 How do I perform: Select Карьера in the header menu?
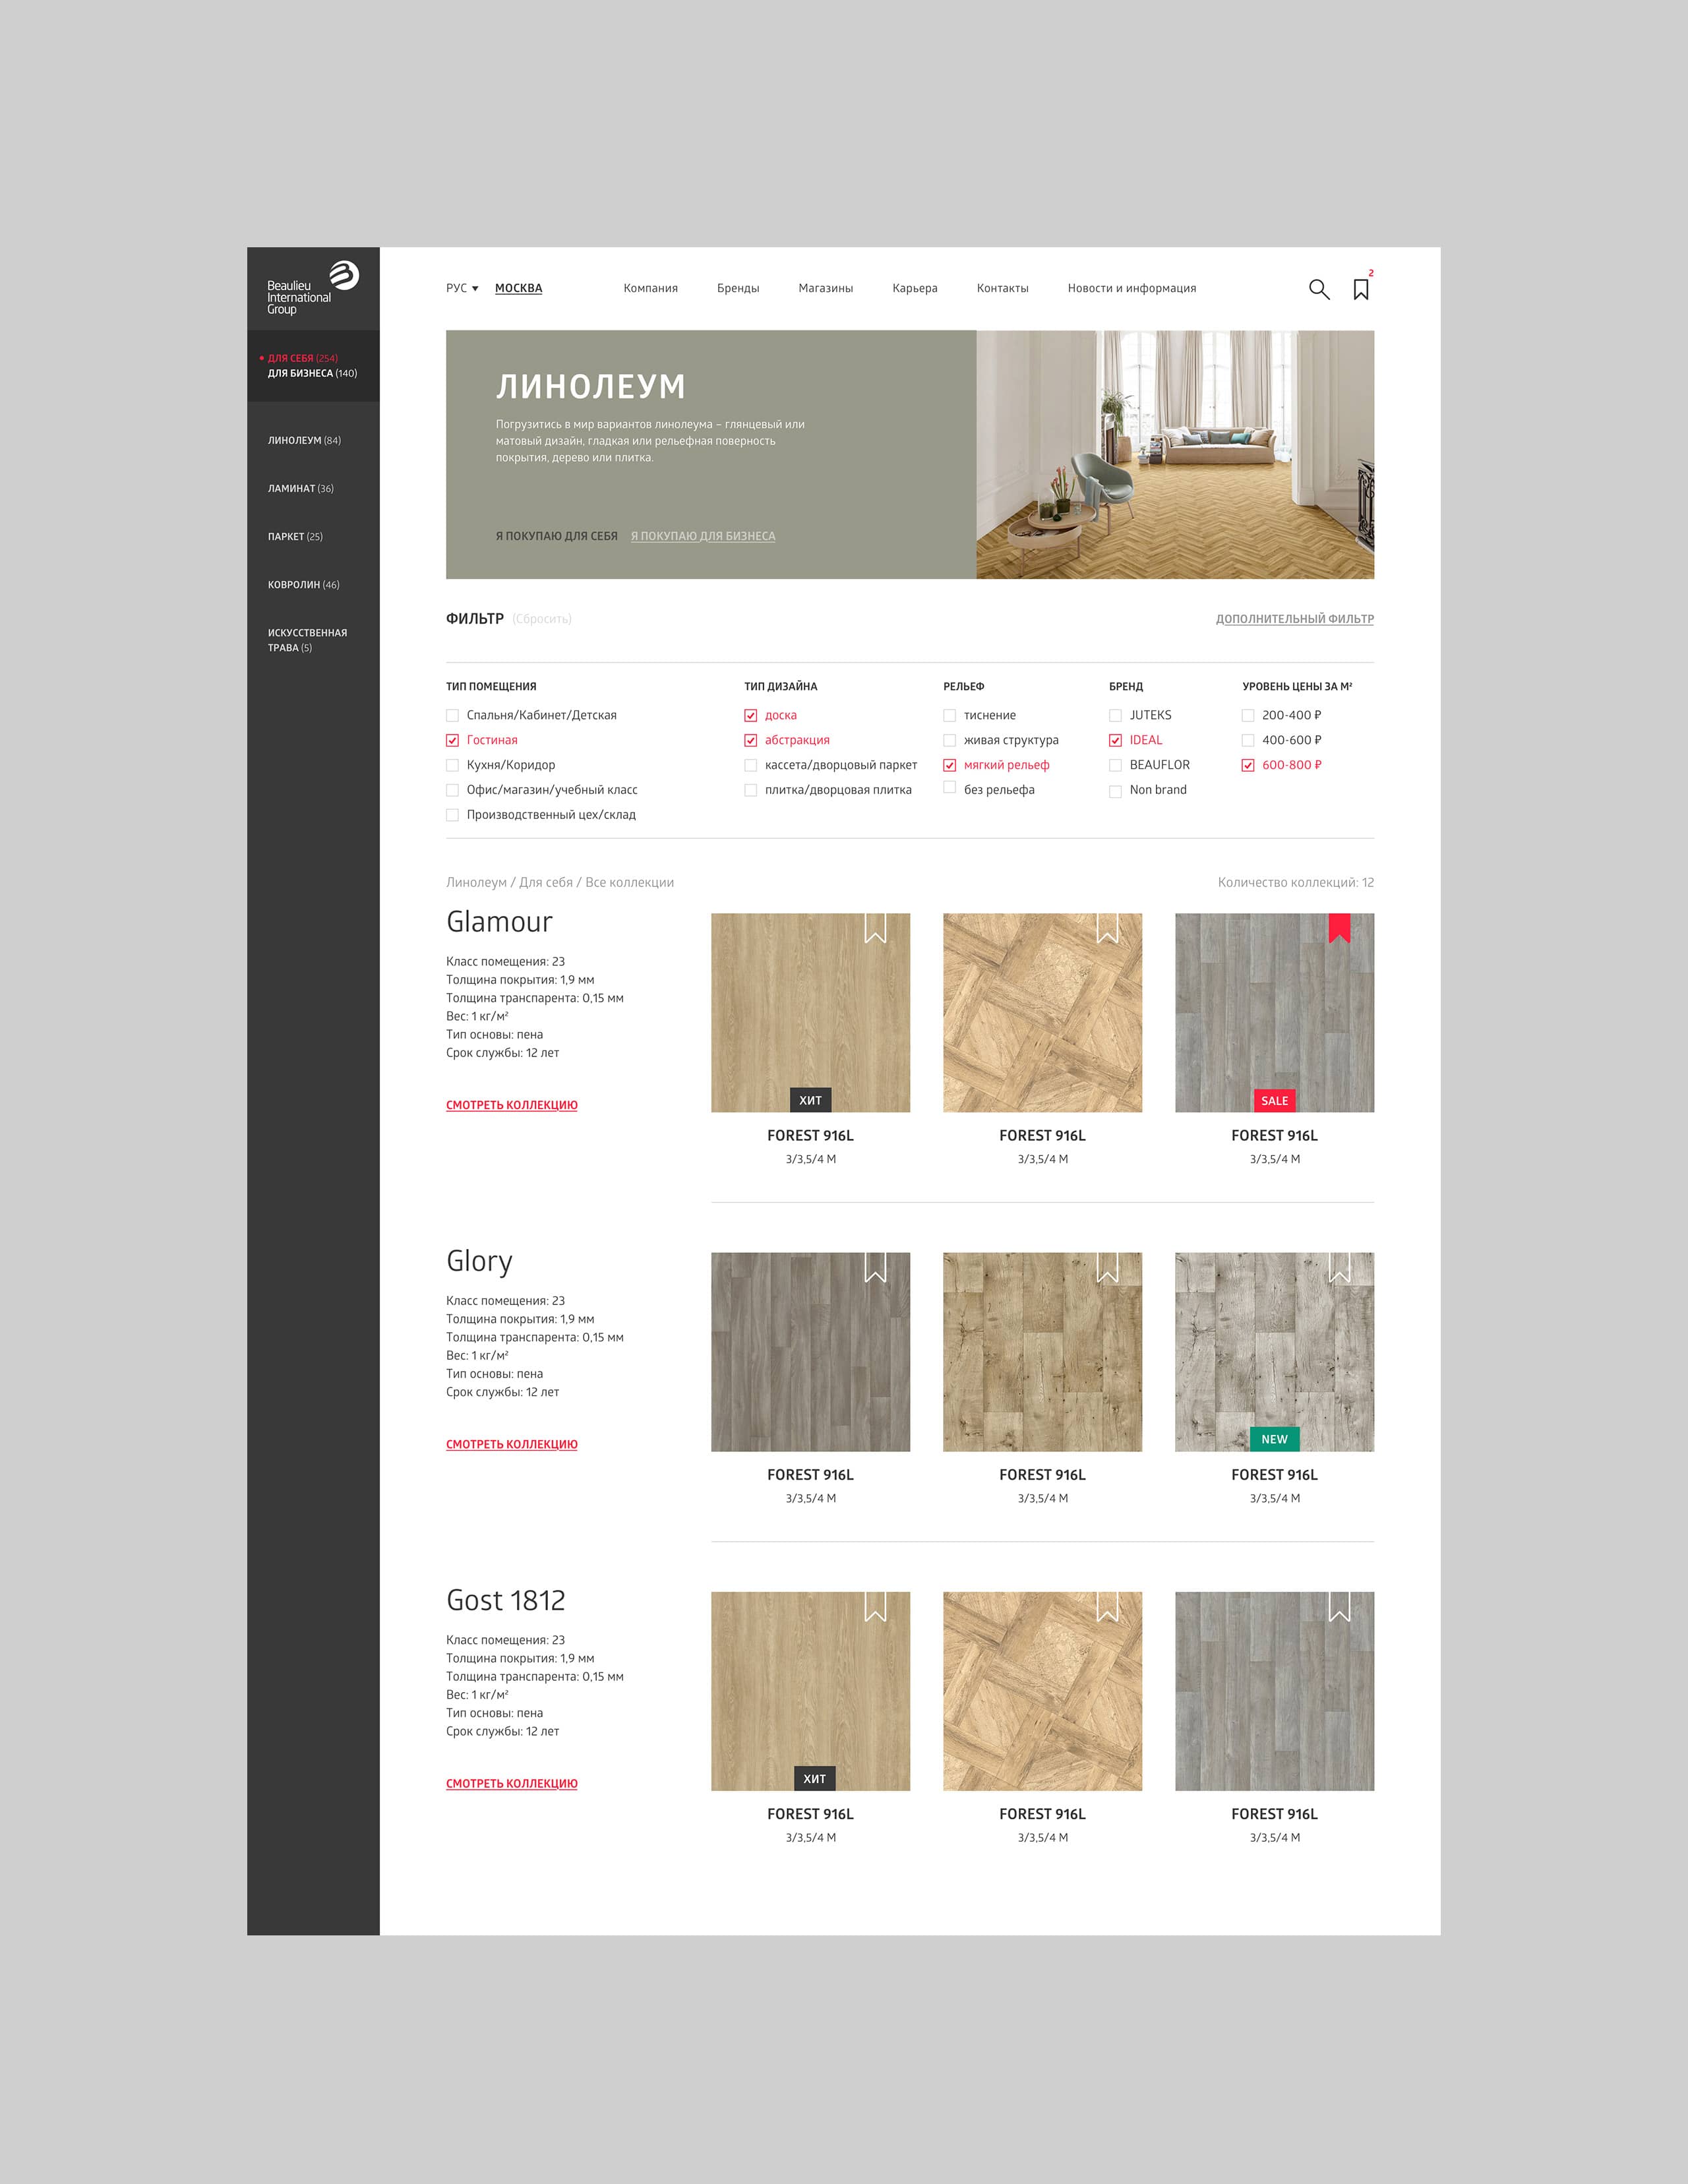point(915,288)
